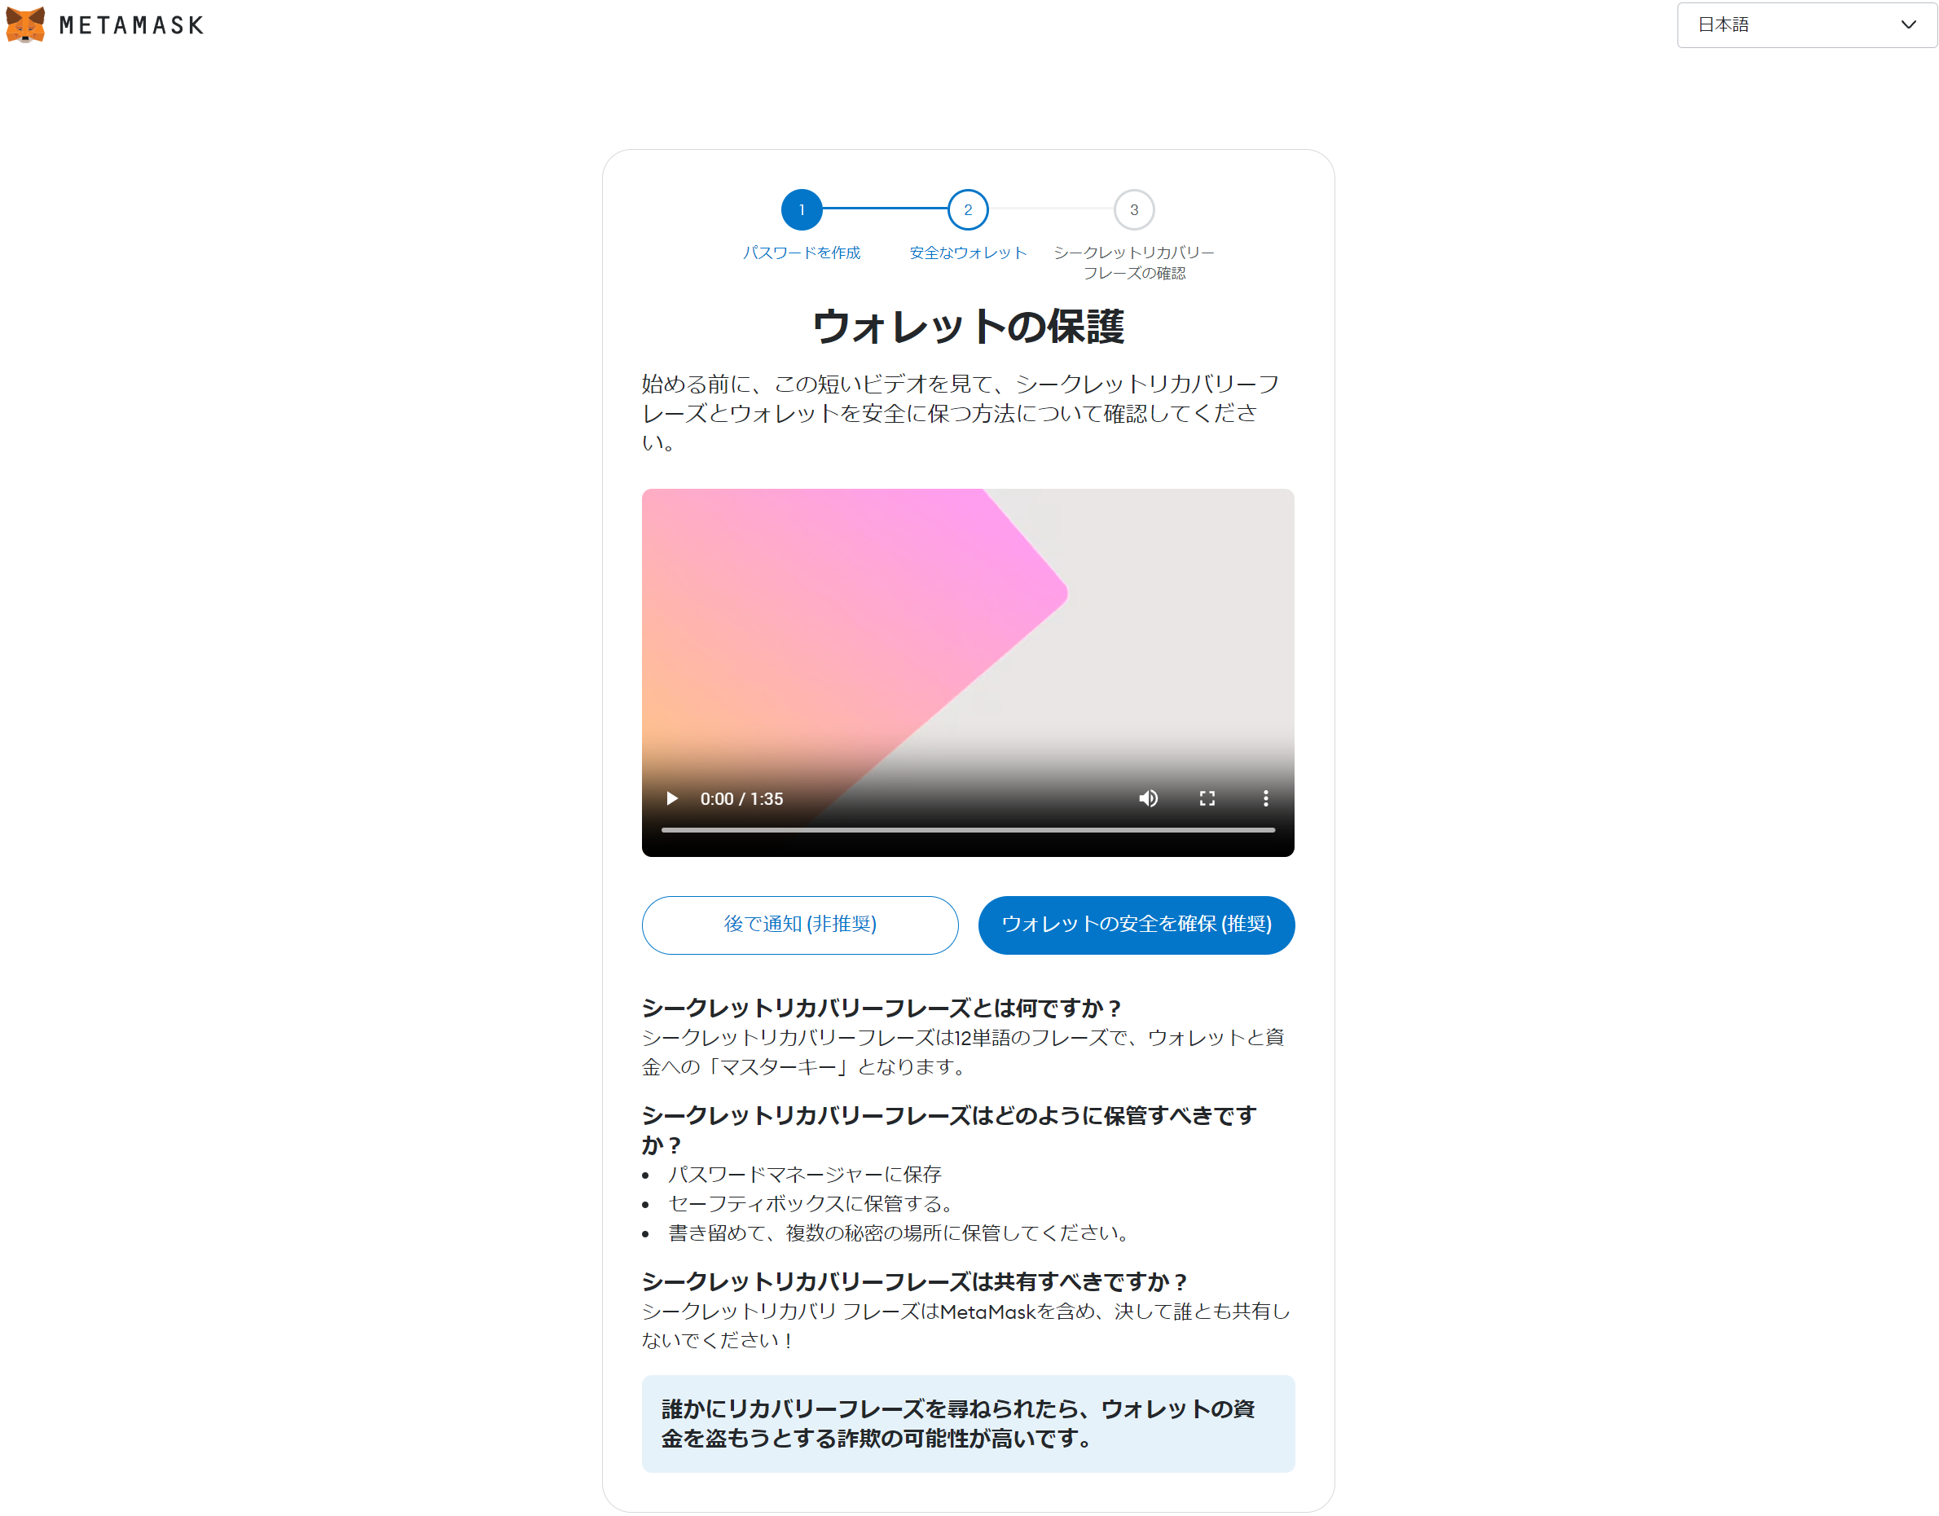Select step 2 circle for 安全なウォレット
This screenshot has width=1939, height=1516.
(x=968, y=209)
